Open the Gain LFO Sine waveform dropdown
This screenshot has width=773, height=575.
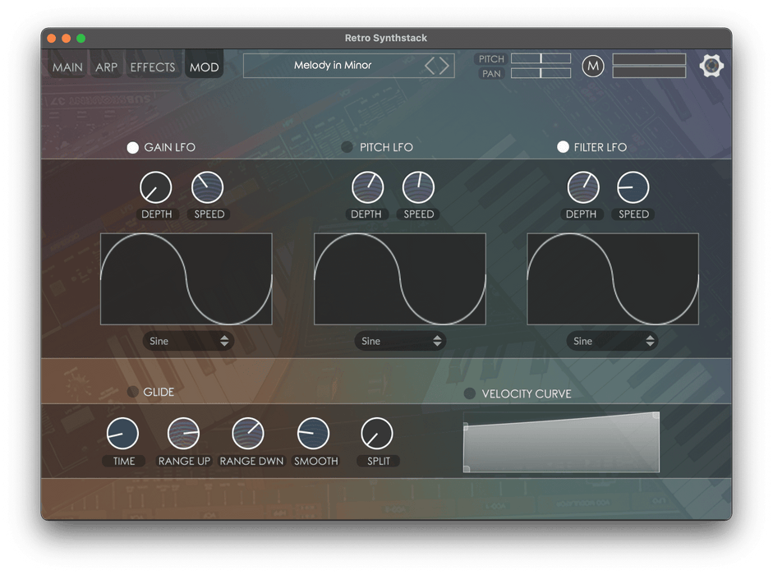coord(188,341)
